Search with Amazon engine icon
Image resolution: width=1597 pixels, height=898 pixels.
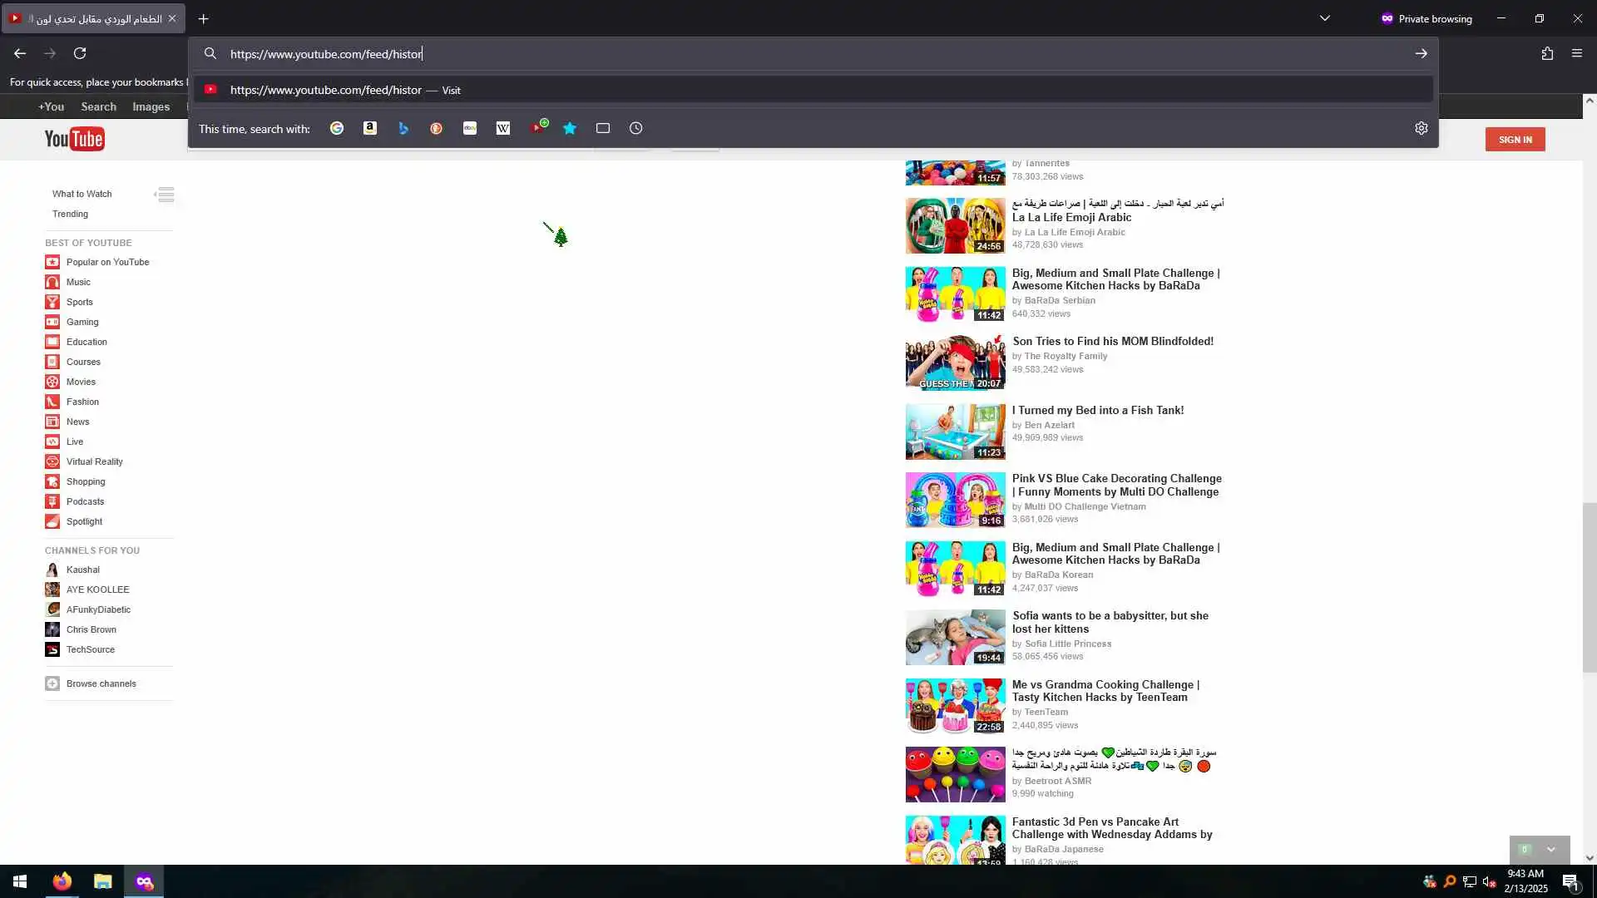370,128
